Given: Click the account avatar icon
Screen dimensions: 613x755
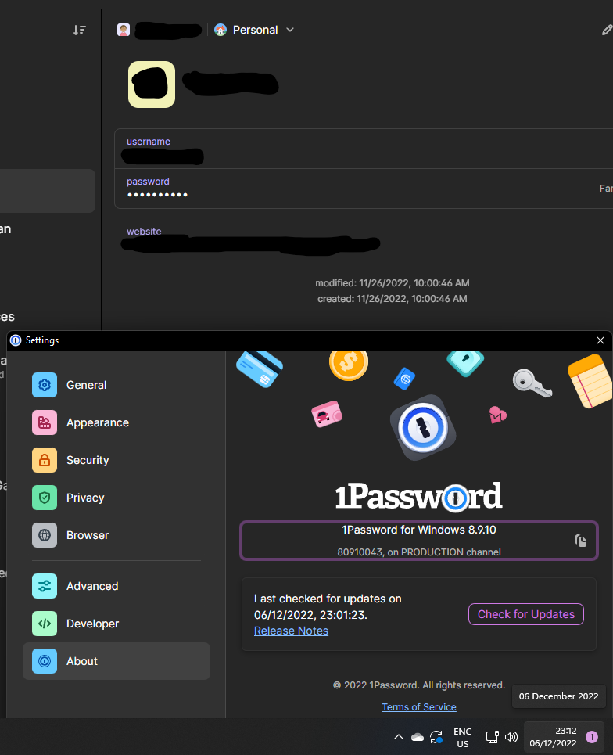Looking at the screenshot, I should click(x=124, y=30).
